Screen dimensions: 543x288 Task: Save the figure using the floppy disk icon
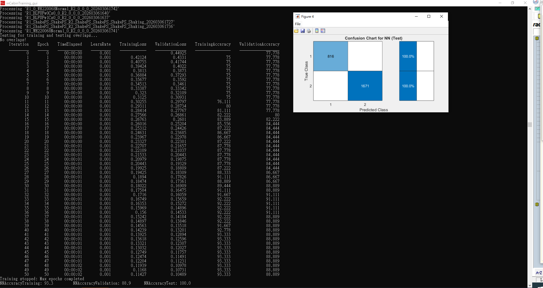(303, 31)
